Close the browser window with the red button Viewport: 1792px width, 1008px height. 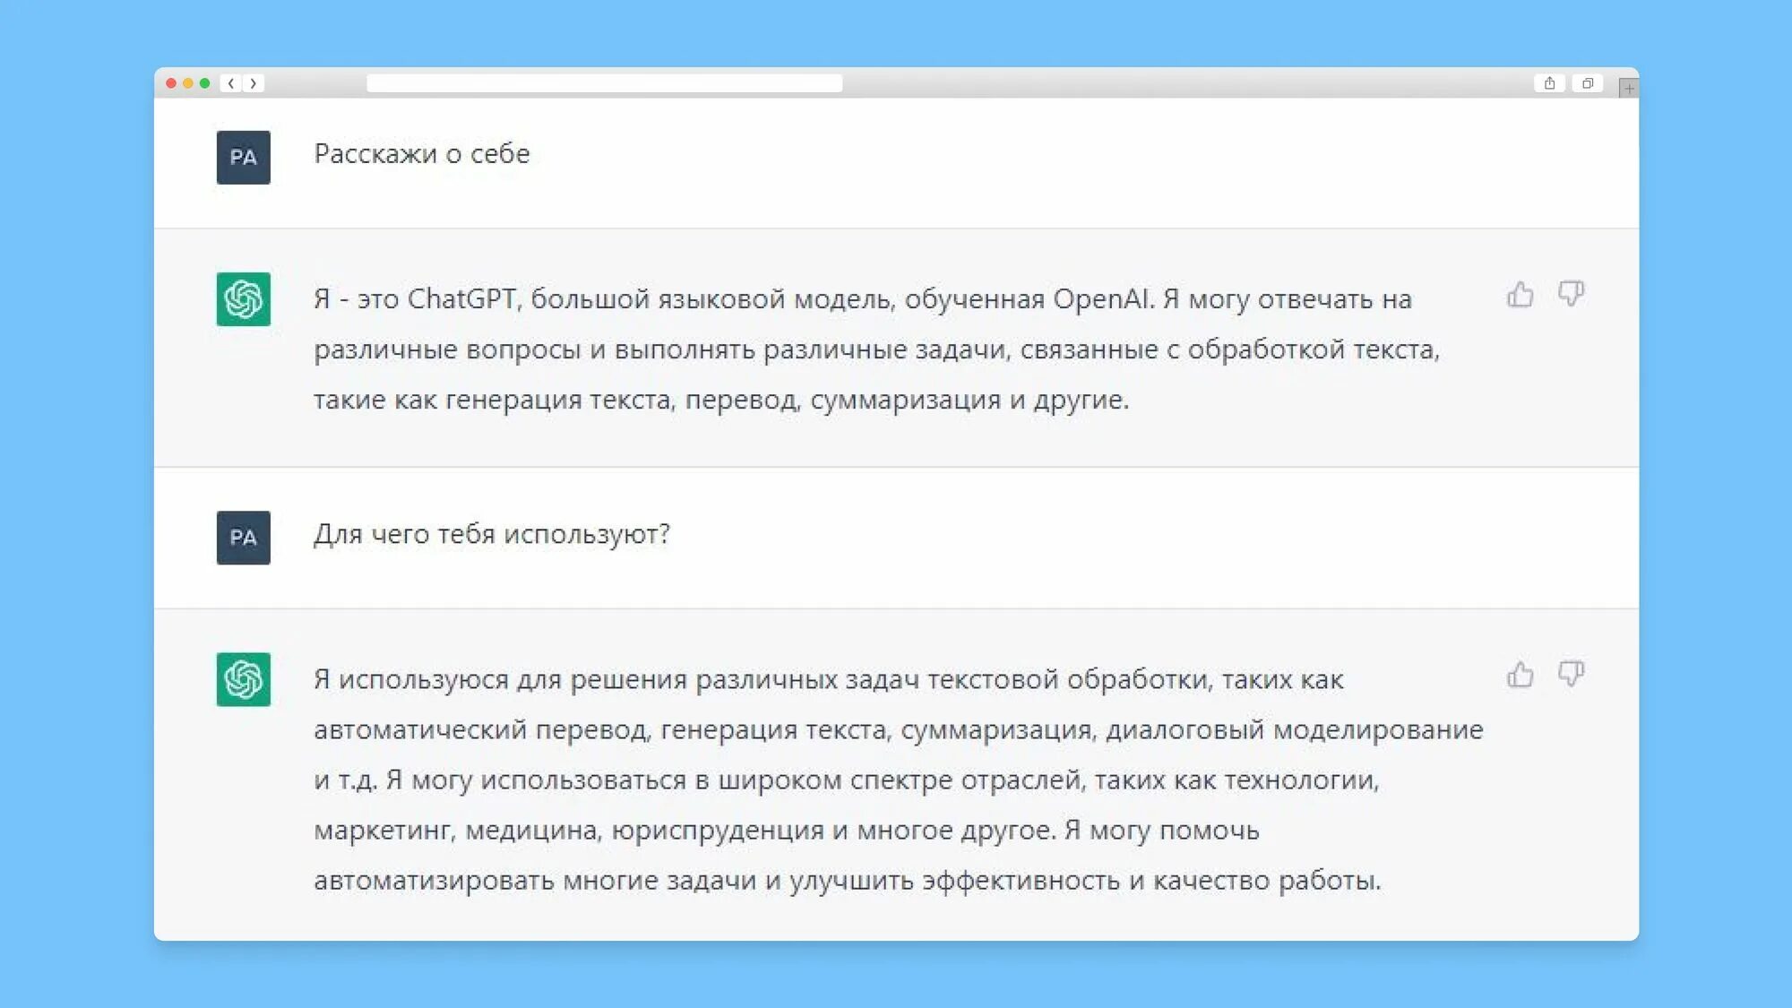(171, 83)
